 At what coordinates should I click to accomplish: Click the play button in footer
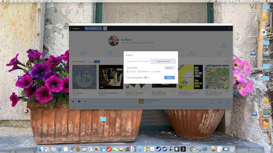(x=79, y=101)
